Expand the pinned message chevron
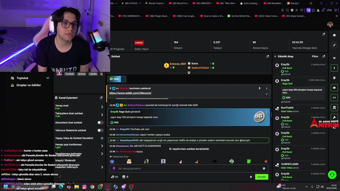The width and height of the screenshot is (340, 191). pyautogui.click(x=267, y=94)
